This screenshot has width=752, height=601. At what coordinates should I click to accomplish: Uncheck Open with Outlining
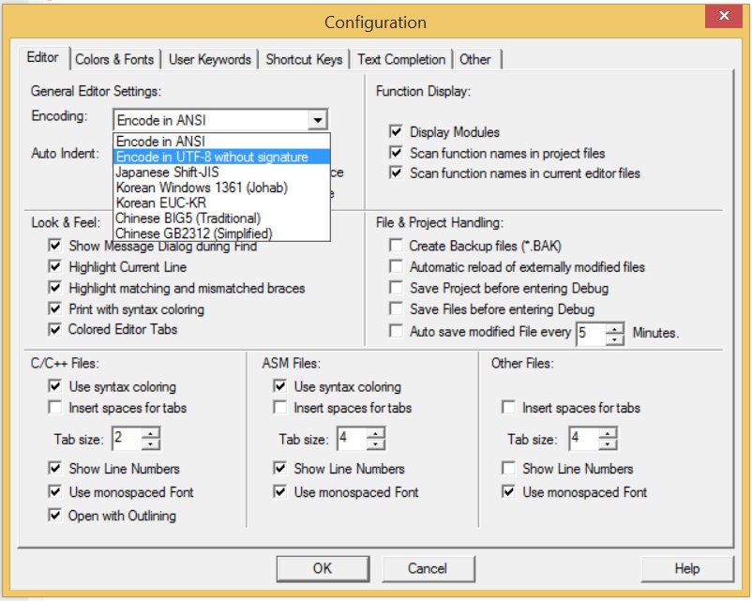tap(55, 515)
